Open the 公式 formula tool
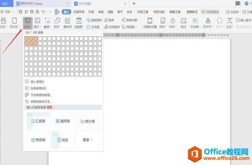Viewport: 252px width, 165px height. [x=229, y=22]
